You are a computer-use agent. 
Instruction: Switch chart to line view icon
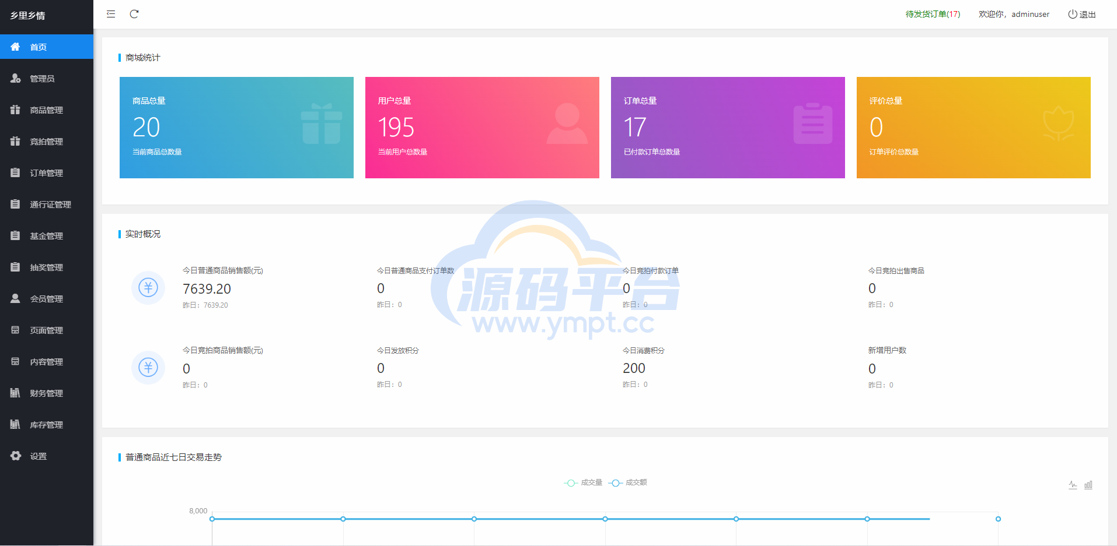(1073, 485)
